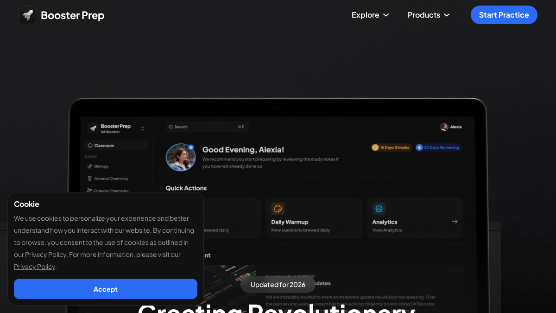Click the Updated for 2026 badge

278,284
